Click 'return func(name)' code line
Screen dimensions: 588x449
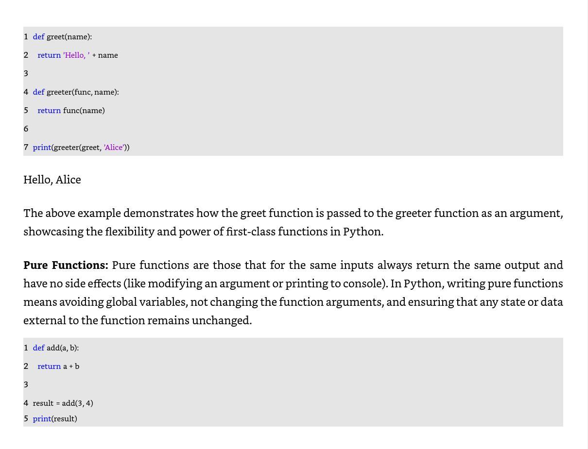[71, 111]
